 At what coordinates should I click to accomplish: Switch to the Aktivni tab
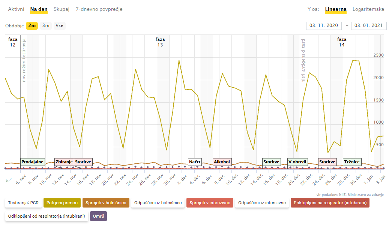(16, 9)
